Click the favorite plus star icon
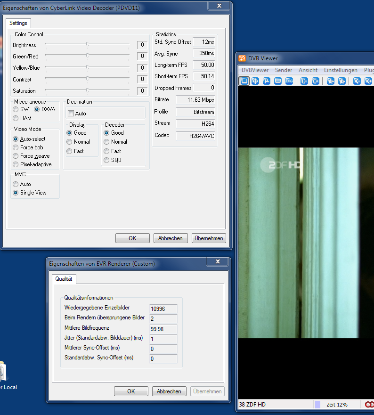Screen dimensions: 374x415 pyautogui.click(x=341, y=81)
